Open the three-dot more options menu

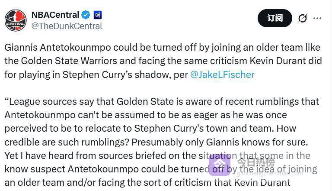point(317,18)
